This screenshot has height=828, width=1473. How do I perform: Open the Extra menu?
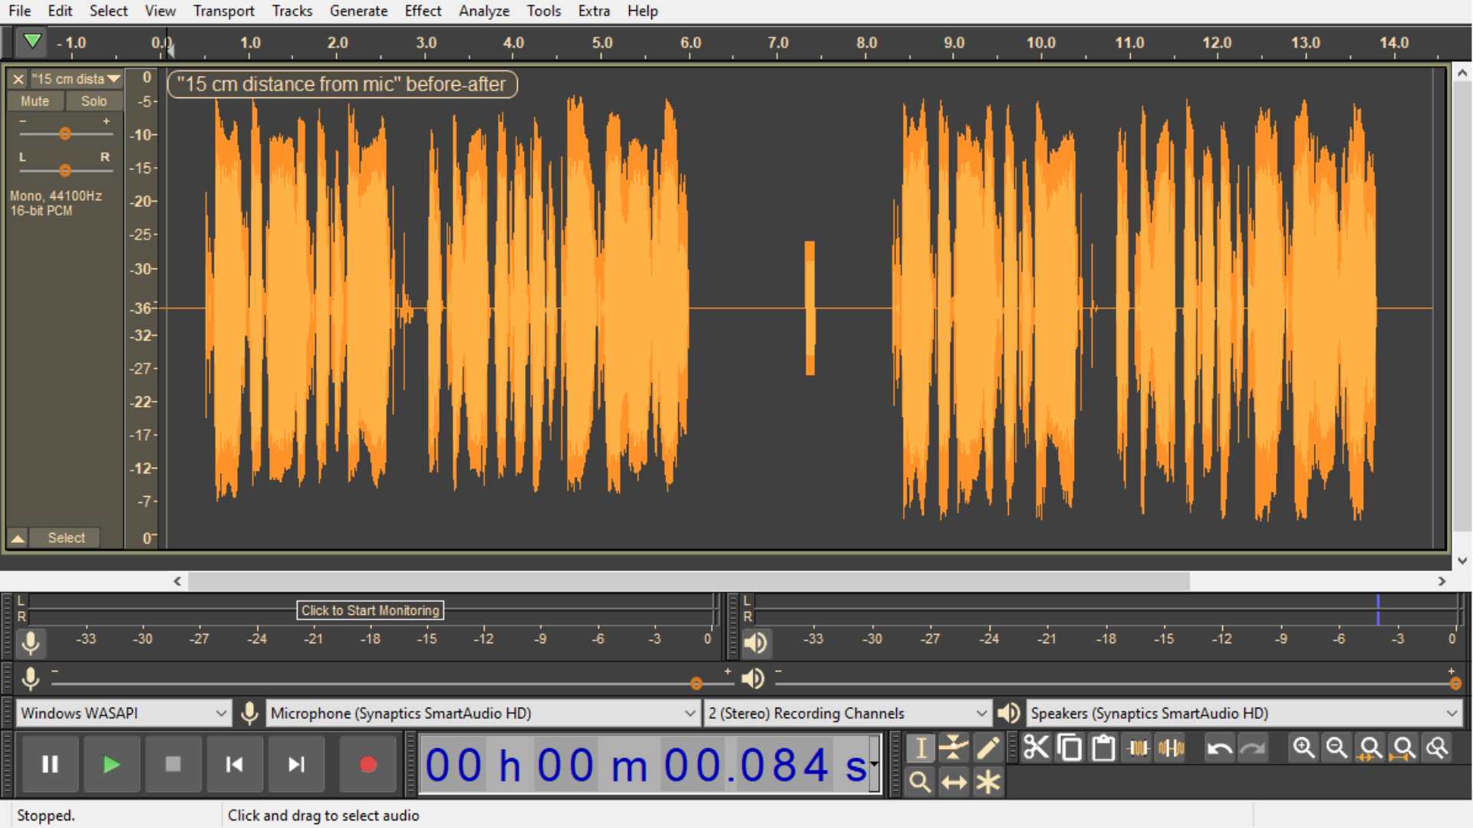tap(594, 11)
